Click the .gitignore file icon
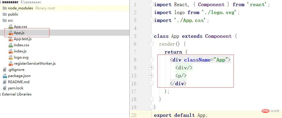This screenshot has height=118, width=282. 5,70
